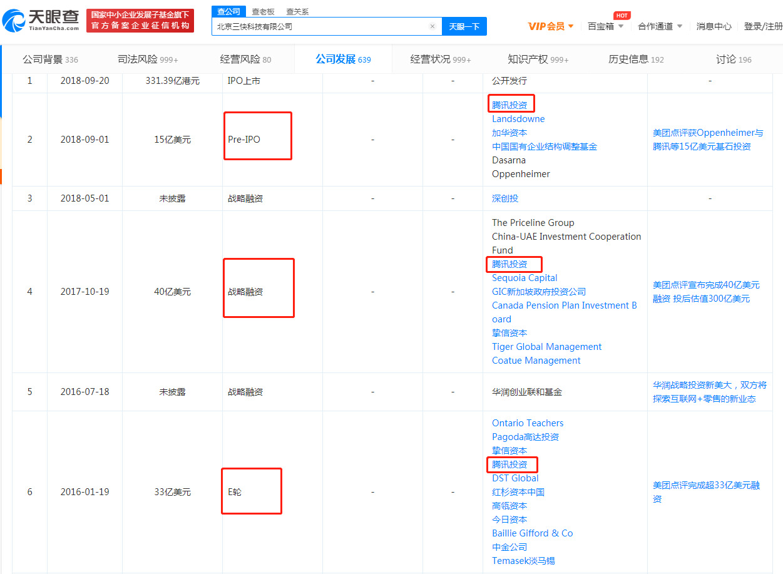Image resolution: width=783 pixels, height=574 pixels.
Task: Click the Pre-IPO round cell
Action: coord(244,140)
